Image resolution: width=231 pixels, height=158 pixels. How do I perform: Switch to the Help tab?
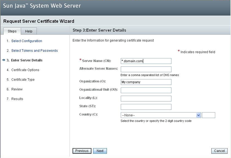(28, 31)
